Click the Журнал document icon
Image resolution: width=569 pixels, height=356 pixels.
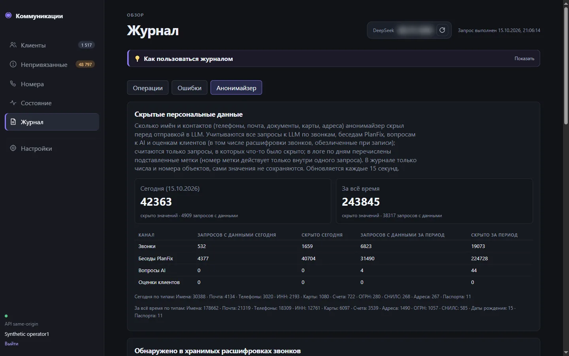[x=13, y=122]
